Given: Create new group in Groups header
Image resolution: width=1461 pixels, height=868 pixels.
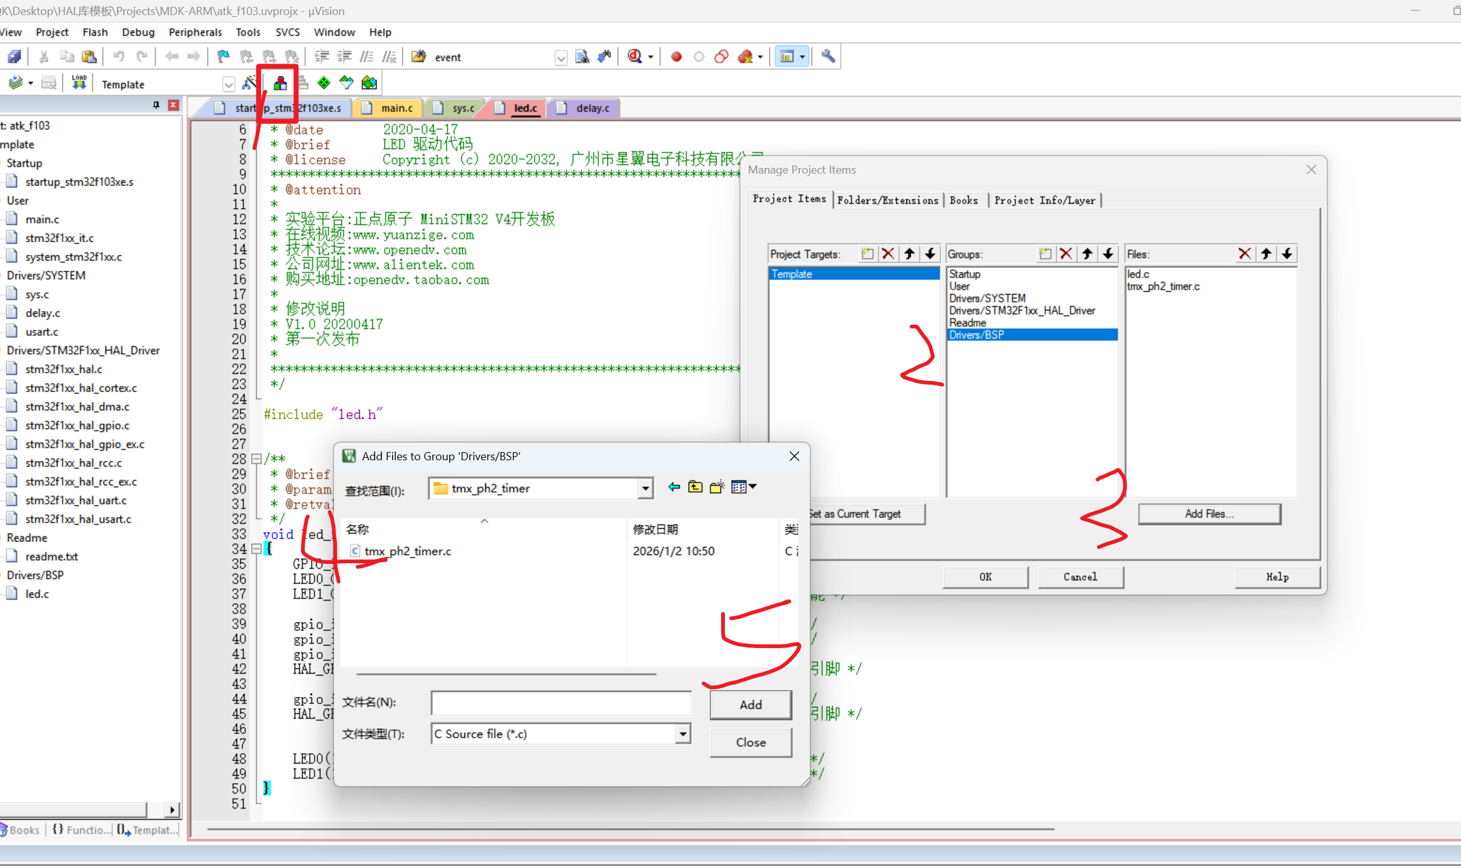Looking at the screenshot, I should (x=1045, y=254).
